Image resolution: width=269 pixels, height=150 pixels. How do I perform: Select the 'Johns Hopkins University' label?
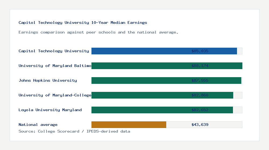(x=48, y=80)
